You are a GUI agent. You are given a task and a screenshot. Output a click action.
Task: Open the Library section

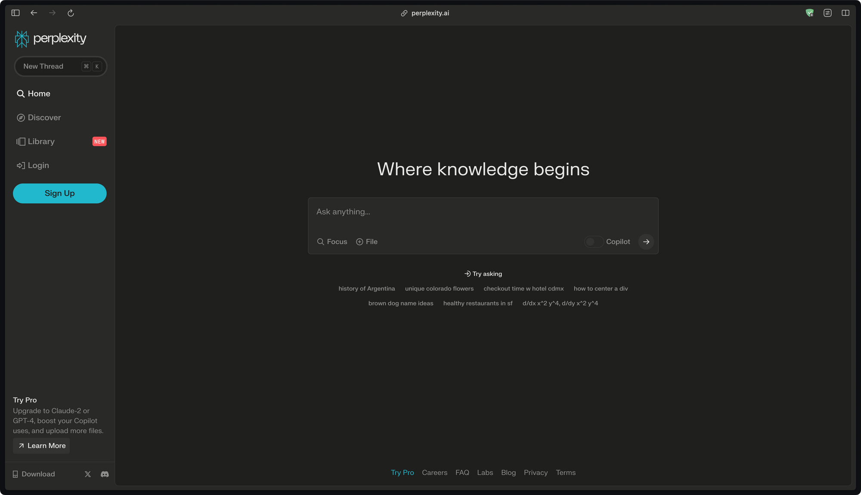point(35,142)
